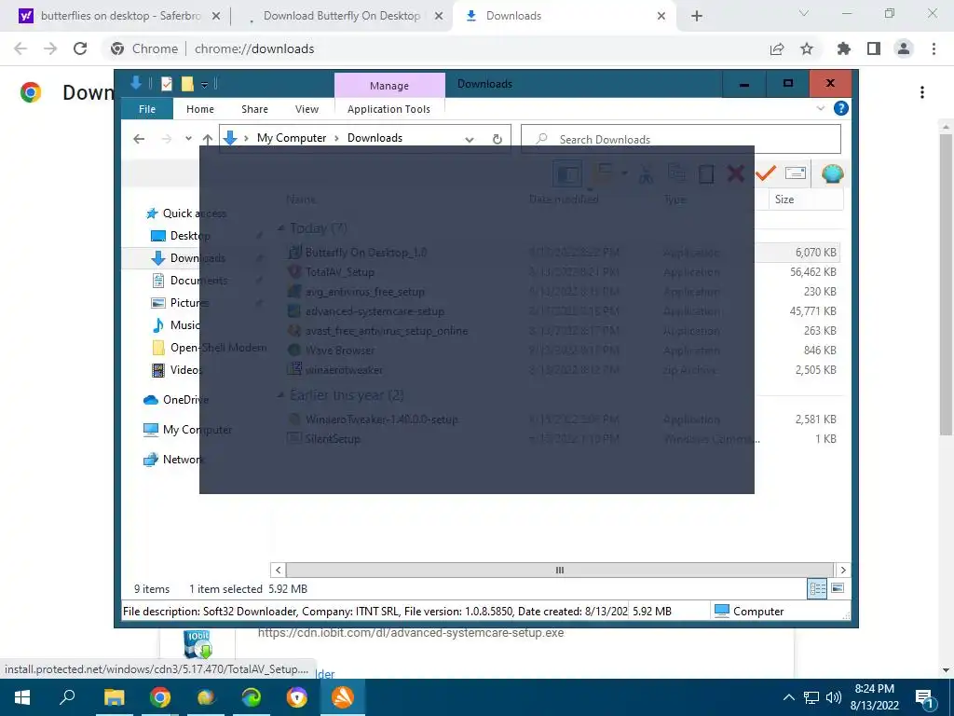954x716 pixels.
Task: Open the Application Tools tab
Action: [388, 109]
